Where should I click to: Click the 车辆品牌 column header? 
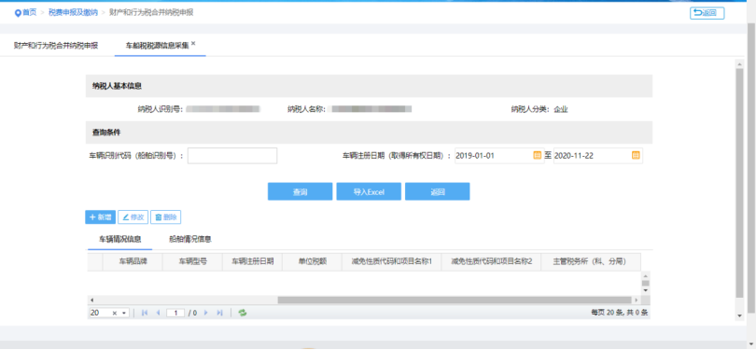(133, 261)
